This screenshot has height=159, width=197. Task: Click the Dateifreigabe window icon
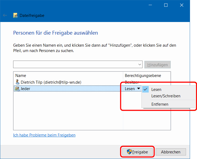tap(16, 16)
